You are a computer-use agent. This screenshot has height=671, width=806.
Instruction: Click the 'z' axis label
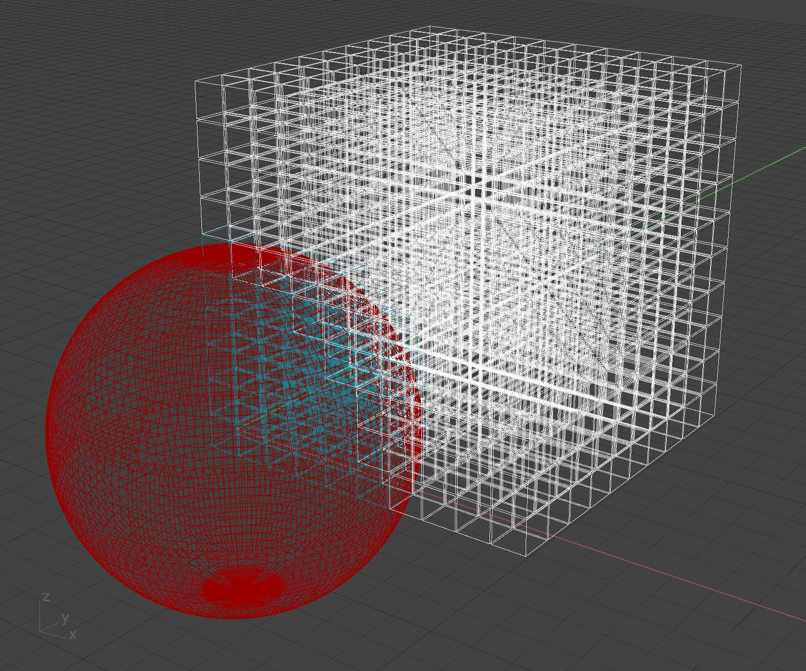[46, 596]
